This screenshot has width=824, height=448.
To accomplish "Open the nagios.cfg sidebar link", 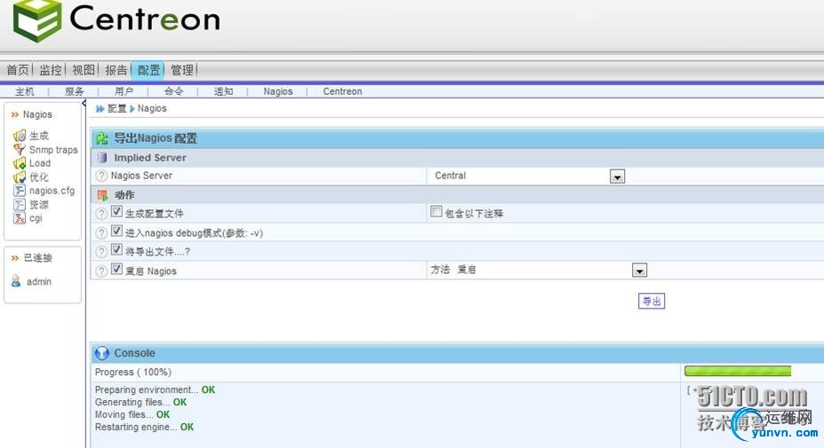I will (52, 191).
